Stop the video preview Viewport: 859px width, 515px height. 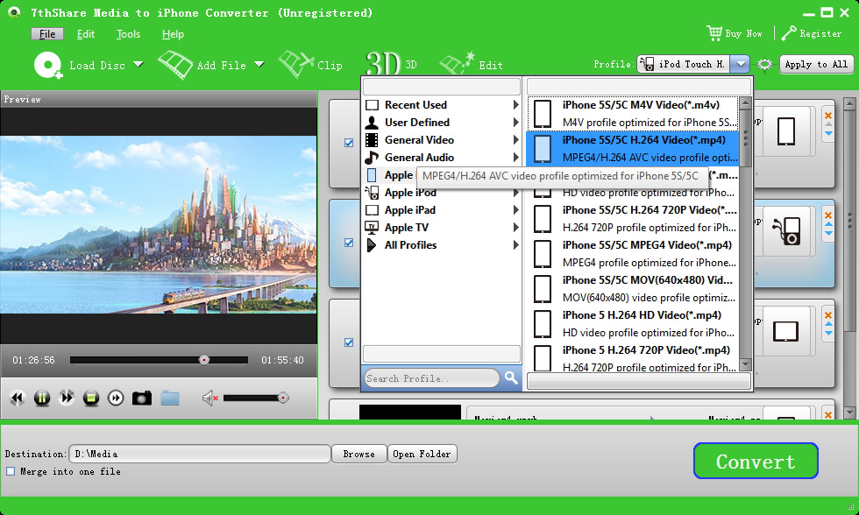(x=91, y=398)
